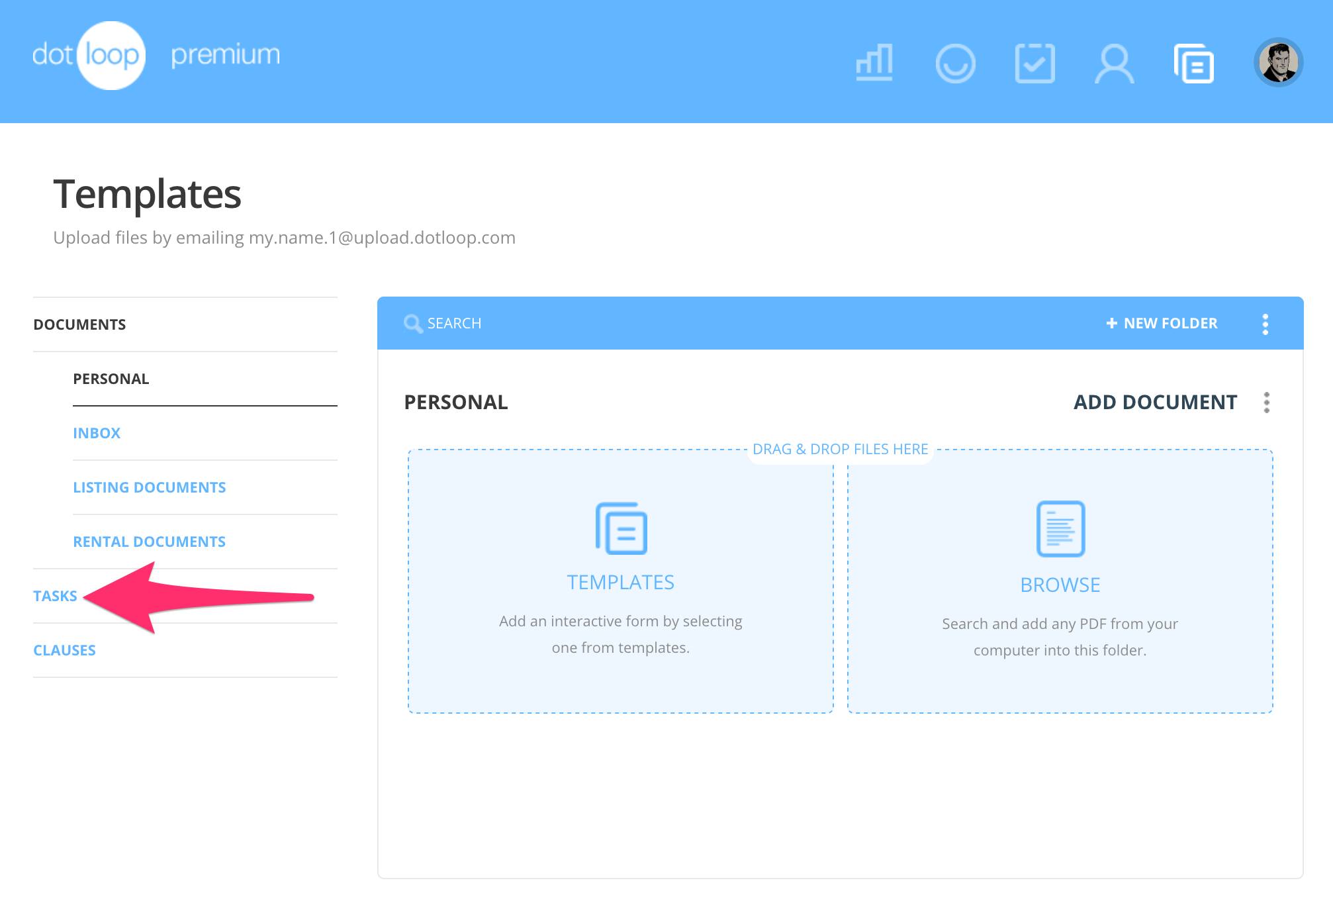Open the three-dot menu beside New Folder
Viewport: 1333px width, 911px height.
tap(1265, 324)
